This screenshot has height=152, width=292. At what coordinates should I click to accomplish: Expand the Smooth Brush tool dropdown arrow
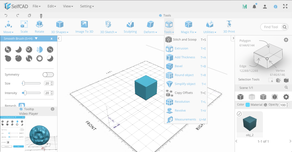point(36,38)
